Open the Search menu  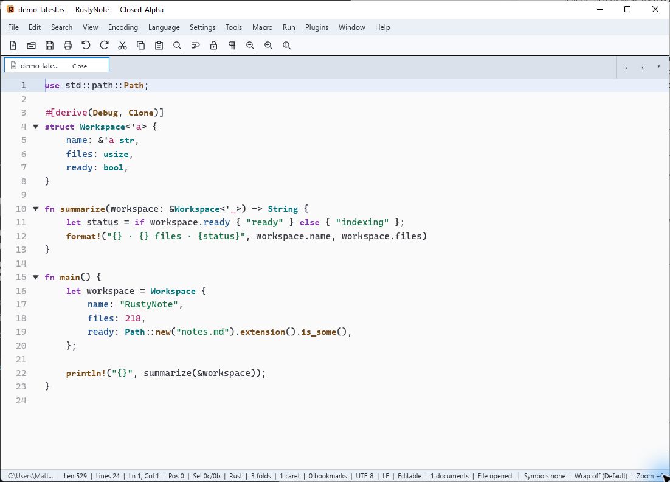point(61,27)
